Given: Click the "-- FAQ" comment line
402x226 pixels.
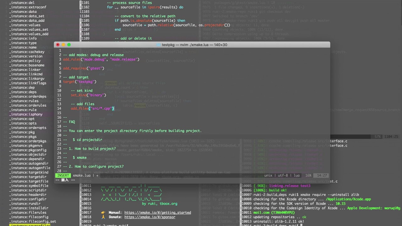Looking at the screenshot, I should point(69,122).
